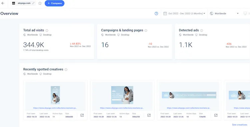Open the help question mark icon

click(x=156, y=14)
